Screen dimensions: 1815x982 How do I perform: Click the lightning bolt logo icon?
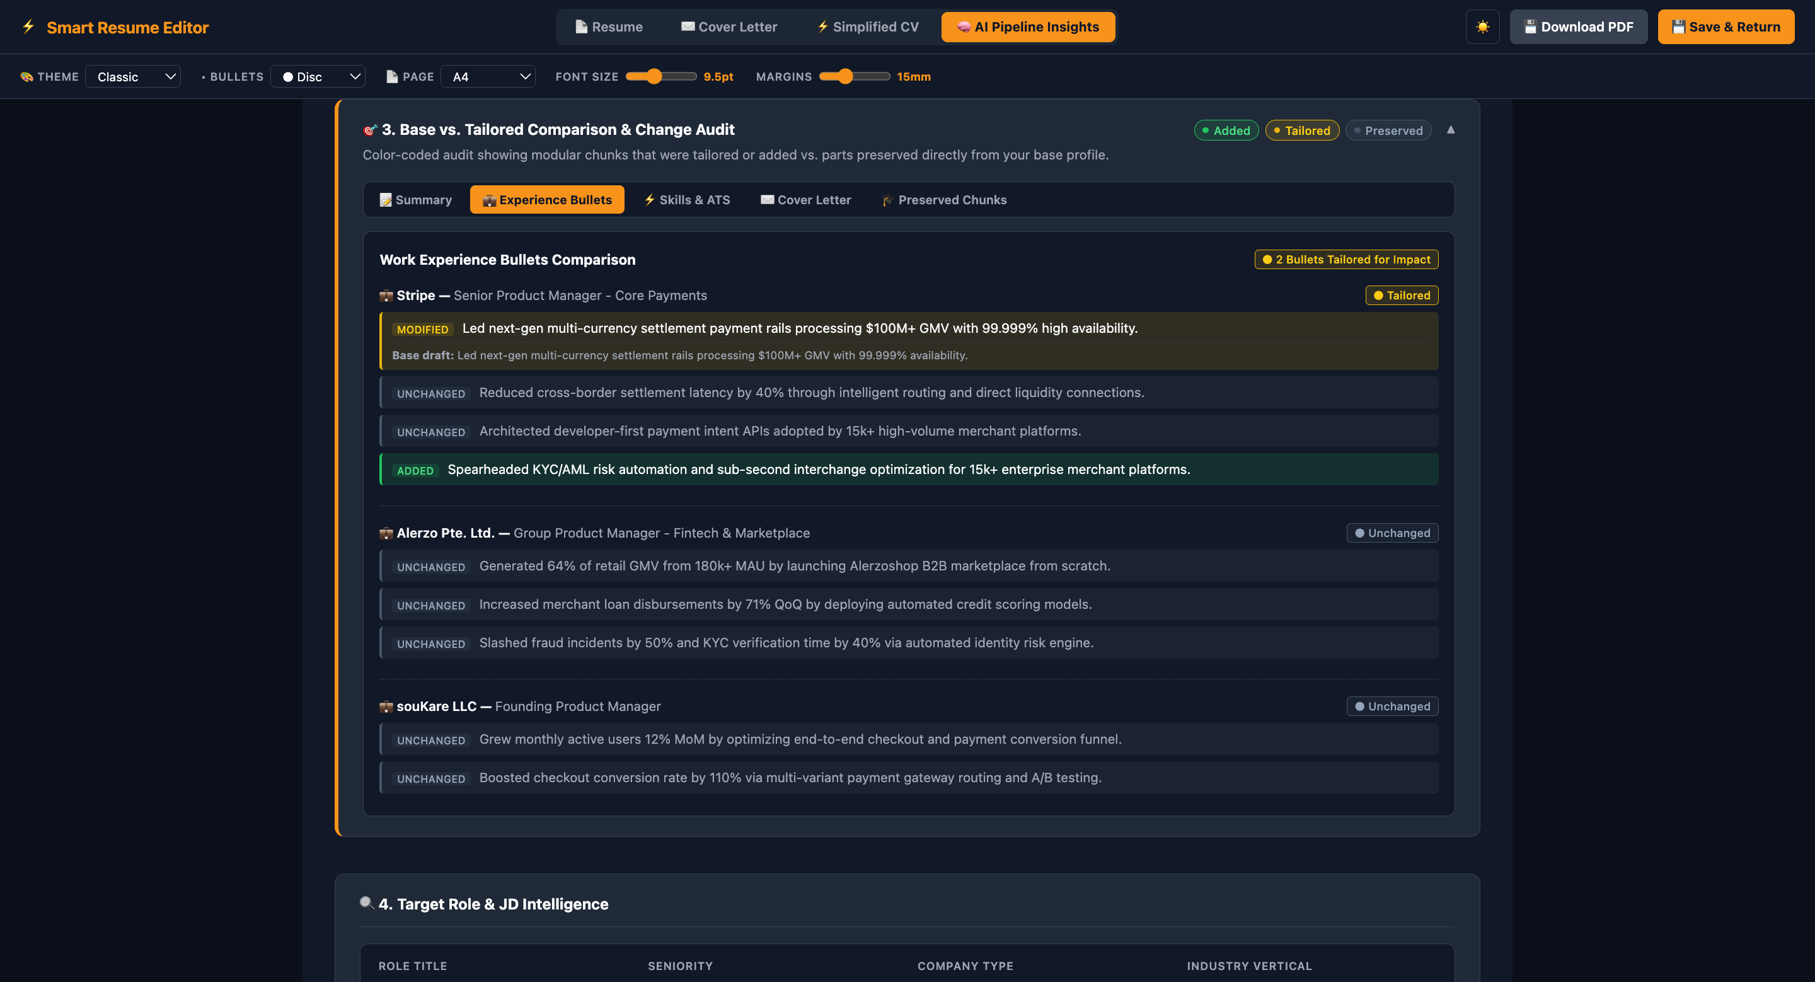(28, 26)
